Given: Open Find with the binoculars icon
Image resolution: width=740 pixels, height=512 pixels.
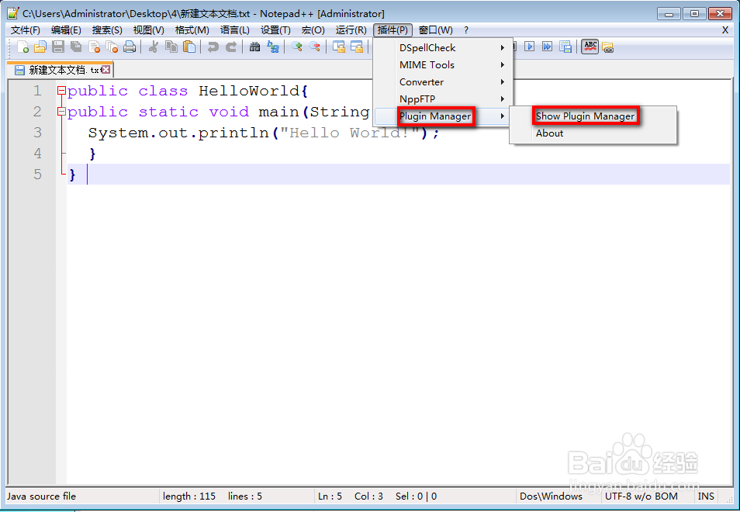Looking at the screenshot, I should [x=255, y=47].
